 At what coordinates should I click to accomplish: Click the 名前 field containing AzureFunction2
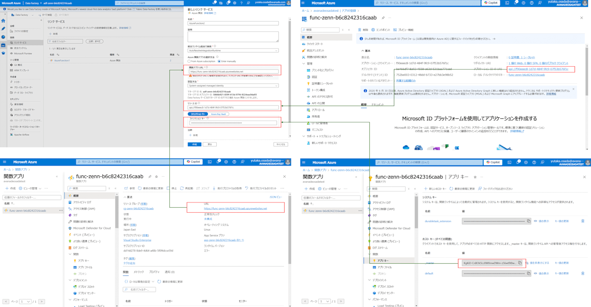tap(233, 23)
